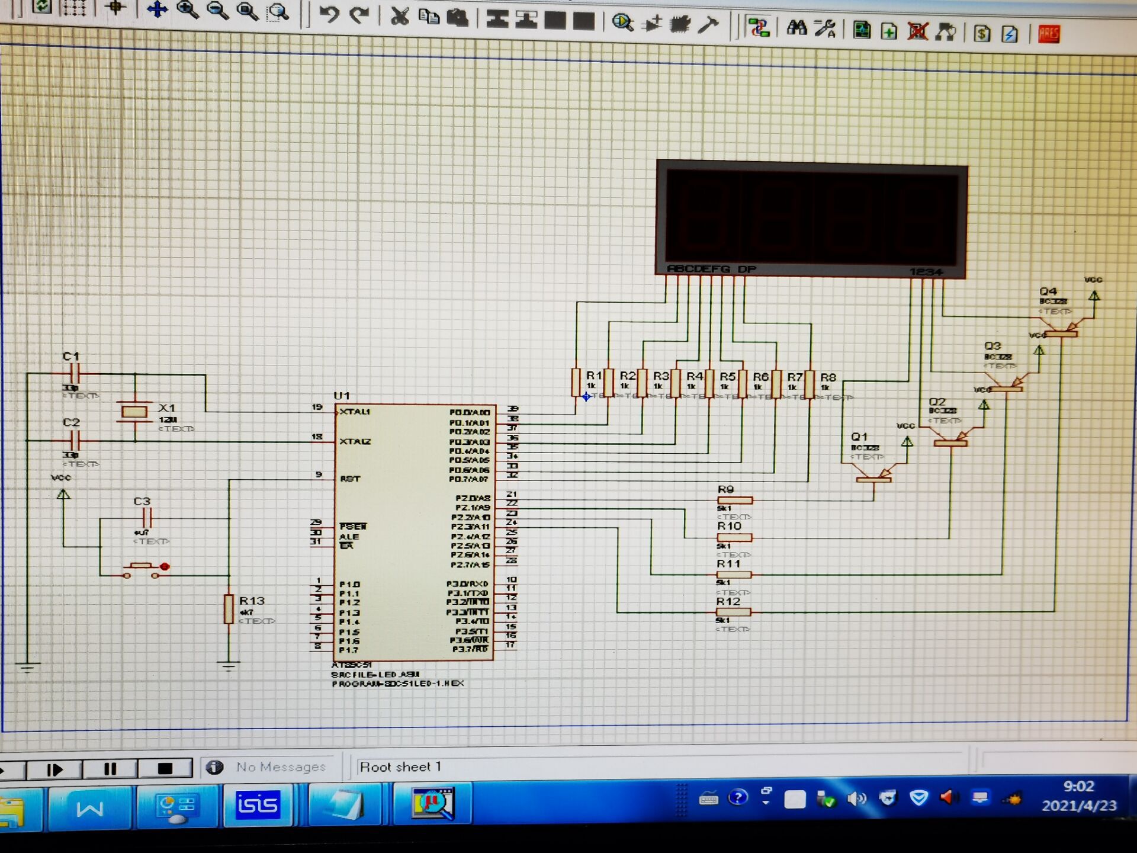
Task: Click the Zoom In magnifier icon
Action: [188, 10]
